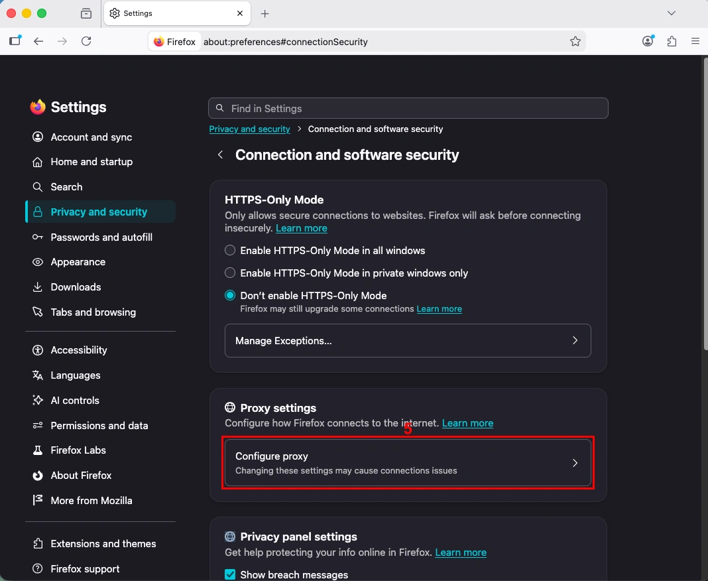
Task: Click the globe icon beside Privacy panel settings
Action: pyautogui.click(x=230, y=537)
